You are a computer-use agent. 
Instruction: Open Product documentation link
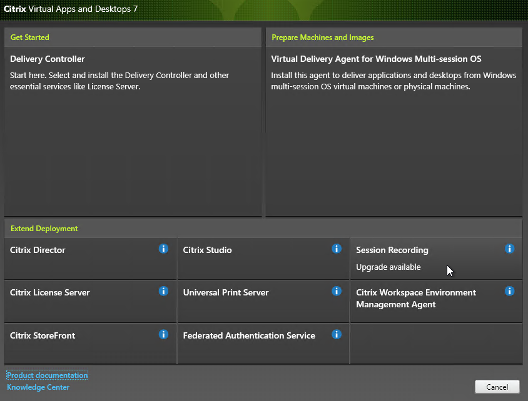47,375
